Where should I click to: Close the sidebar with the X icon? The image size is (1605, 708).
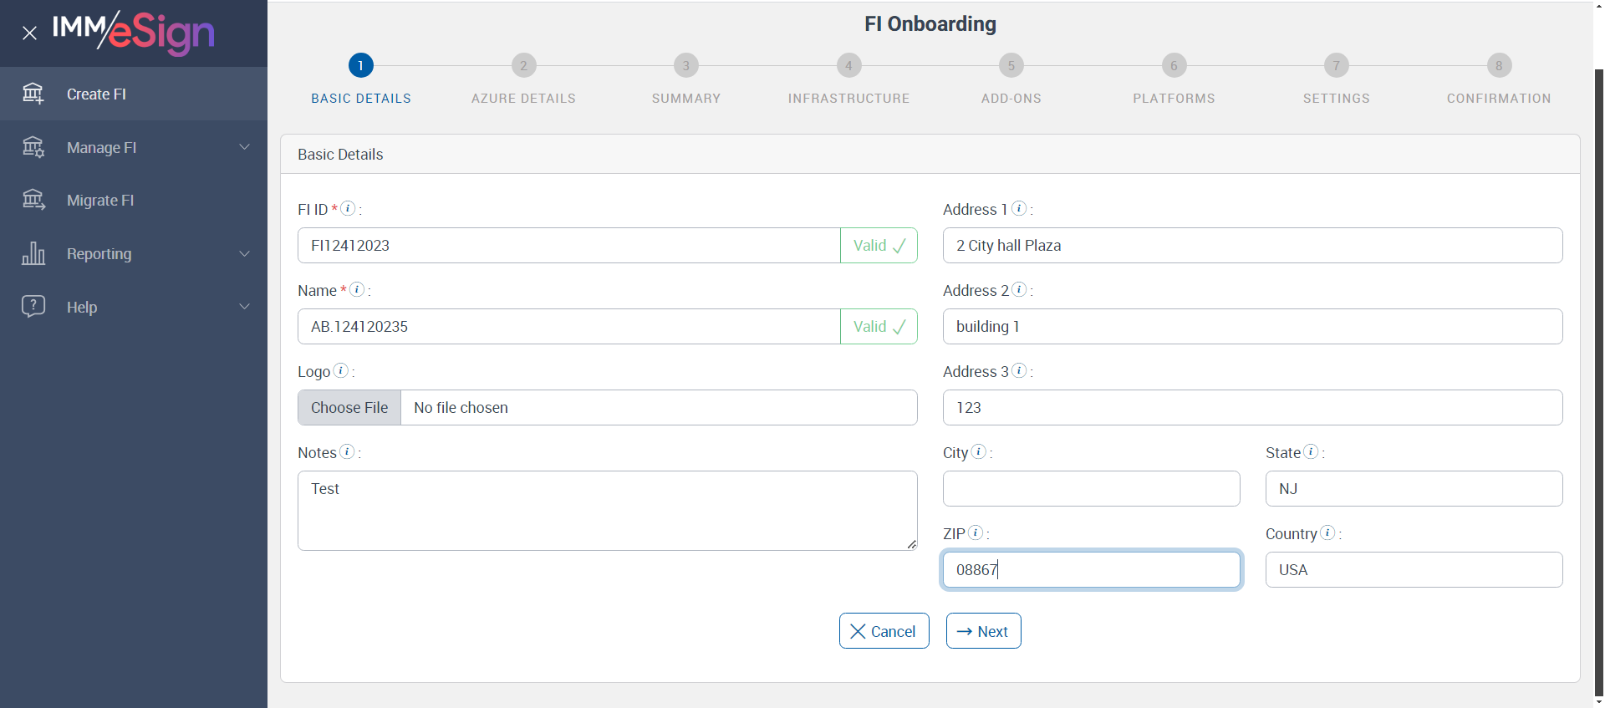tap(30, 33)
